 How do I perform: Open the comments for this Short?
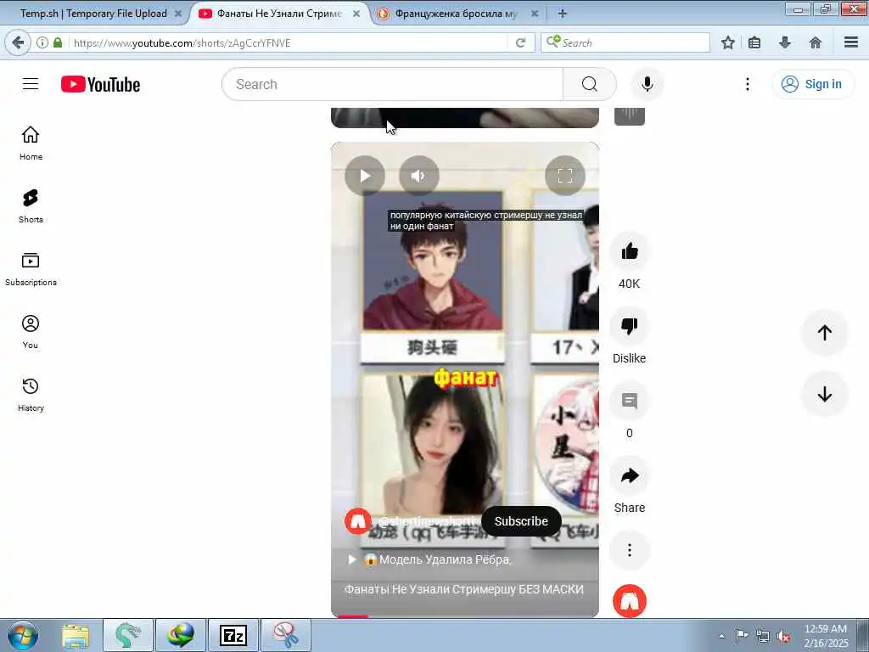(x=630, y=401)
